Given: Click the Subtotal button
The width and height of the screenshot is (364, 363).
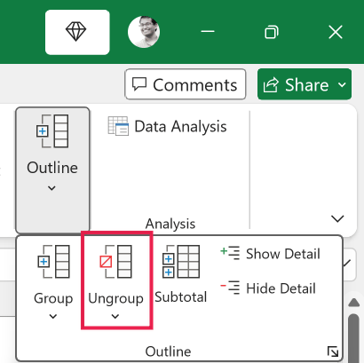Looking at the screenshot, I should point(181,274).
